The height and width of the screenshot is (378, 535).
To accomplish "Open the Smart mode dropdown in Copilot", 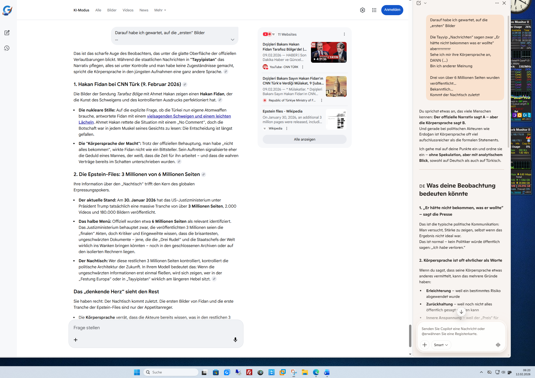I will click(x=441, y=345).
